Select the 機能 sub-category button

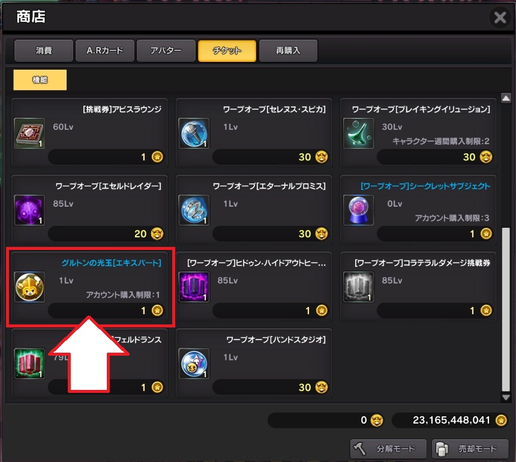click(x=40, y=80)
